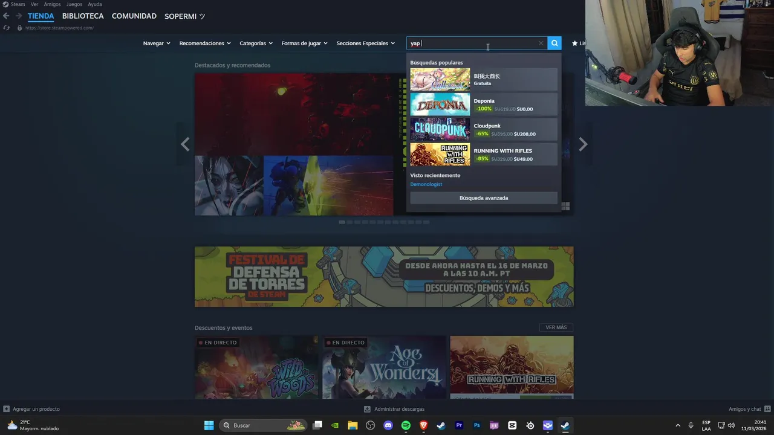Click the blue search magnifier button
This screenshot has width=774, height=435.
point(554,43)
